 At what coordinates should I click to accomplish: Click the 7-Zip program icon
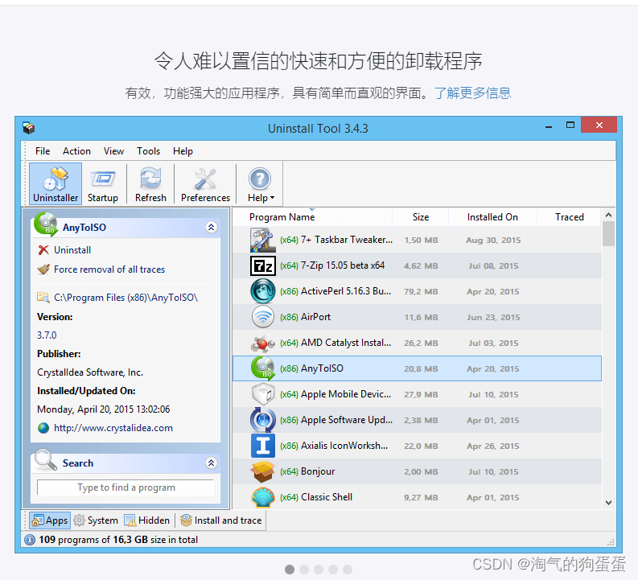(x=262, y=265)
